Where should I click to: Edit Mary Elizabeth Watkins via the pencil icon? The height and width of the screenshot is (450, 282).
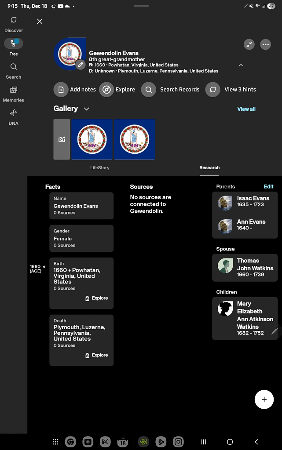(275, 330)
